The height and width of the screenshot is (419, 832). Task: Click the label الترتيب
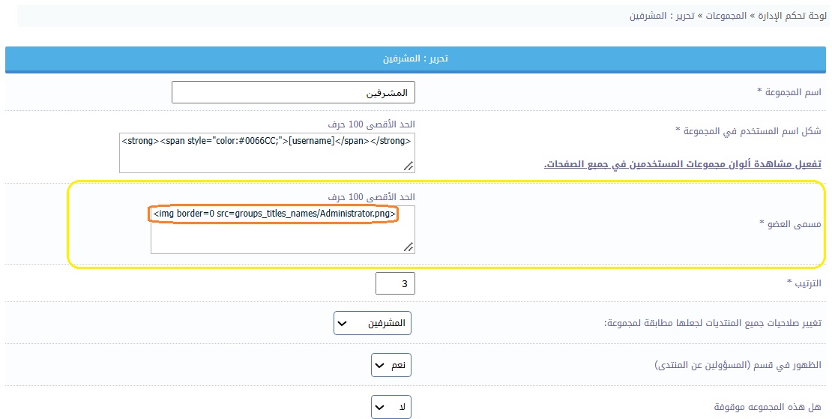pos(804,283)
